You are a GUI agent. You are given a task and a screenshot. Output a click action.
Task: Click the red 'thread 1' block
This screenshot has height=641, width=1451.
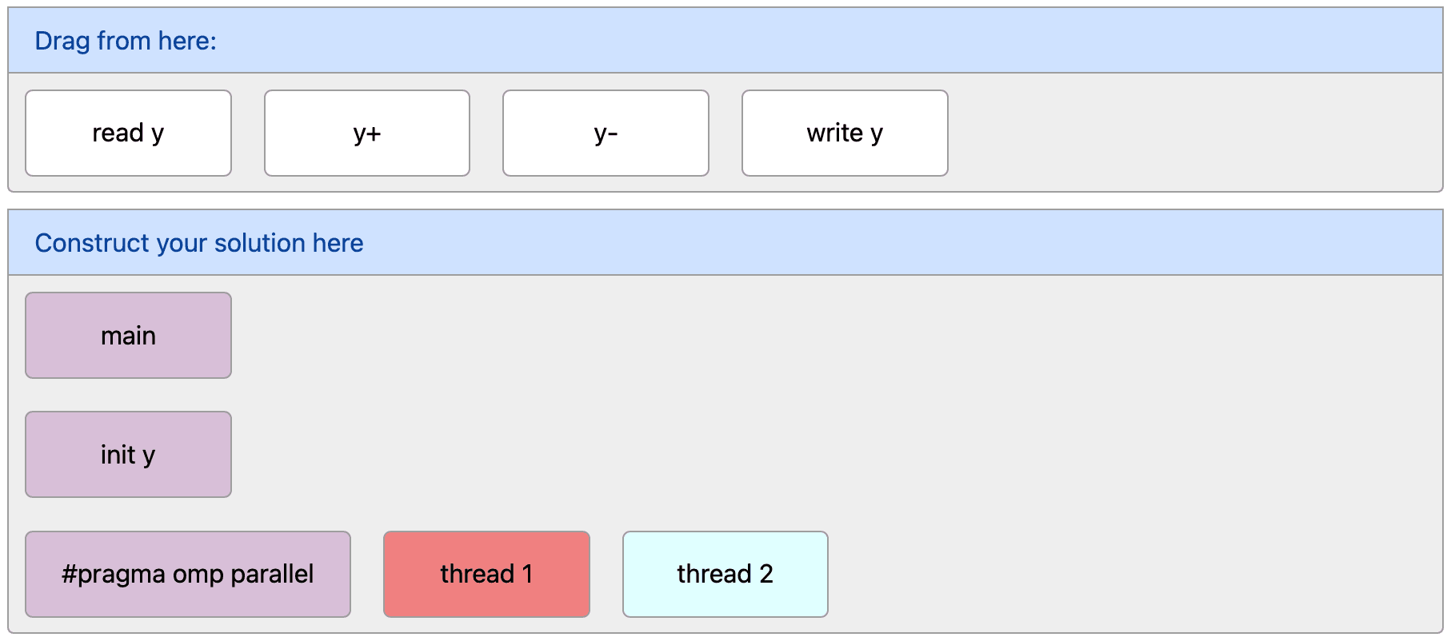tap(486, 573)
